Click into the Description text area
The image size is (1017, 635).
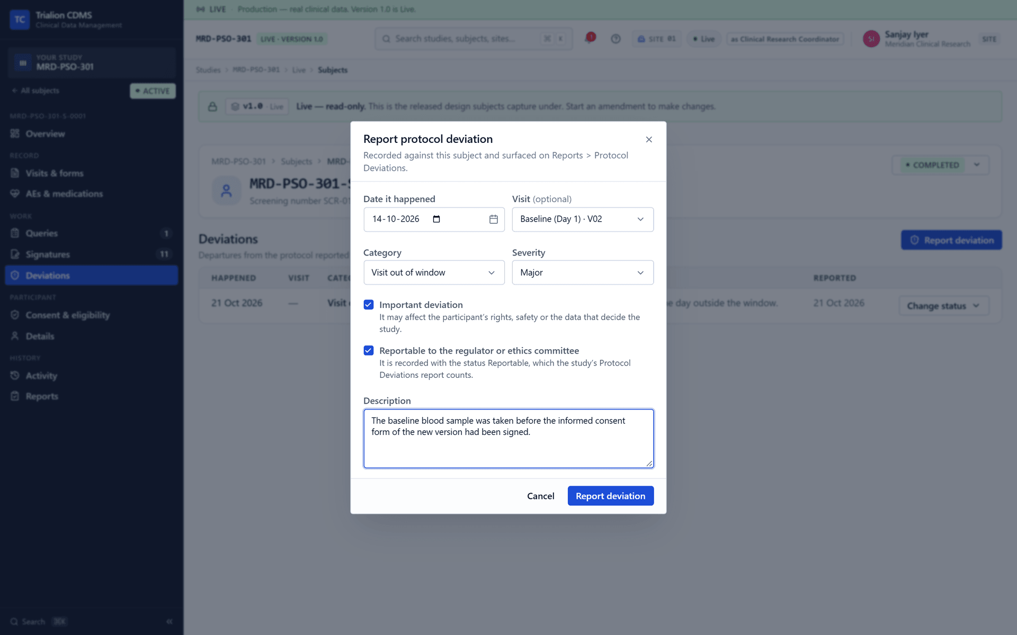click(508, 439)
